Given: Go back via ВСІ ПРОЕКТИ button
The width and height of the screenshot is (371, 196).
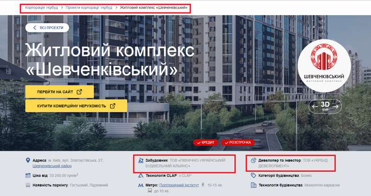Looking at the screenshot, I should click(47, 28).
